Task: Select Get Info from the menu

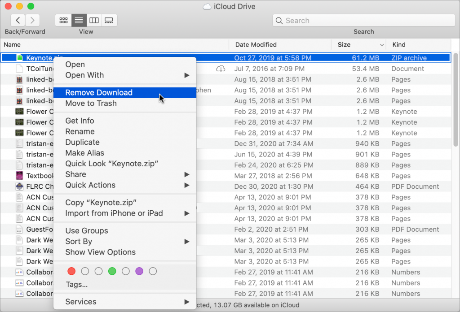Action: point(125,121)
